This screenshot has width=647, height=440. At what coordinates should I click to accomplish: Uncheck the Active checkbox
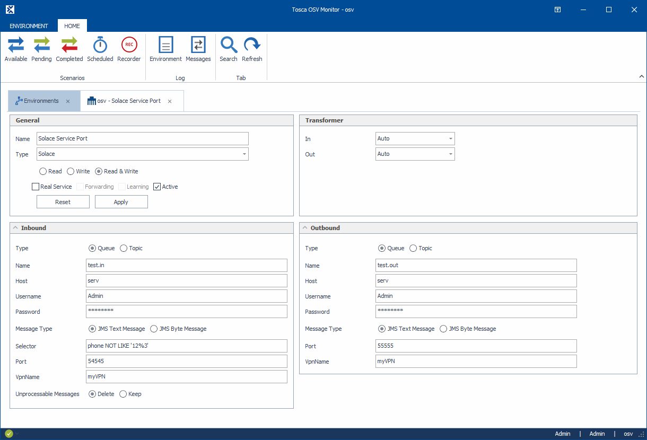click(157, 187)
